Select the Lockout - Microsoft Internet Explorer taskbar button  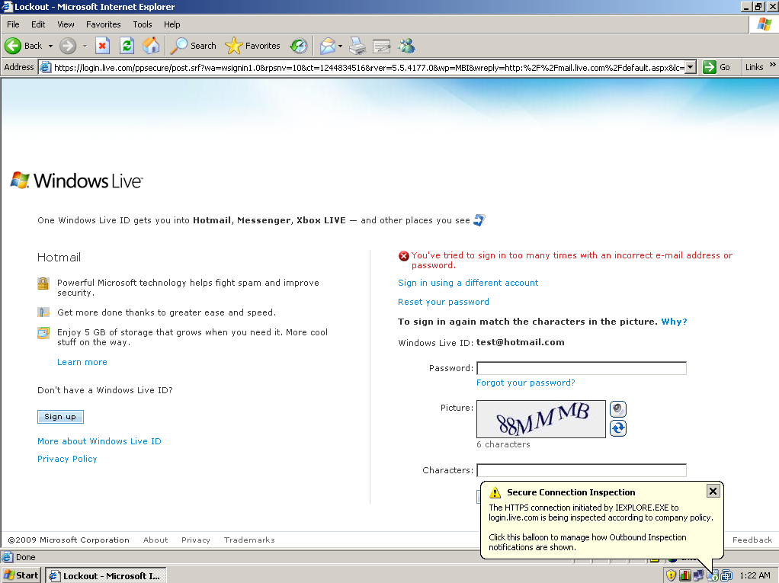[x=106, y=575]
